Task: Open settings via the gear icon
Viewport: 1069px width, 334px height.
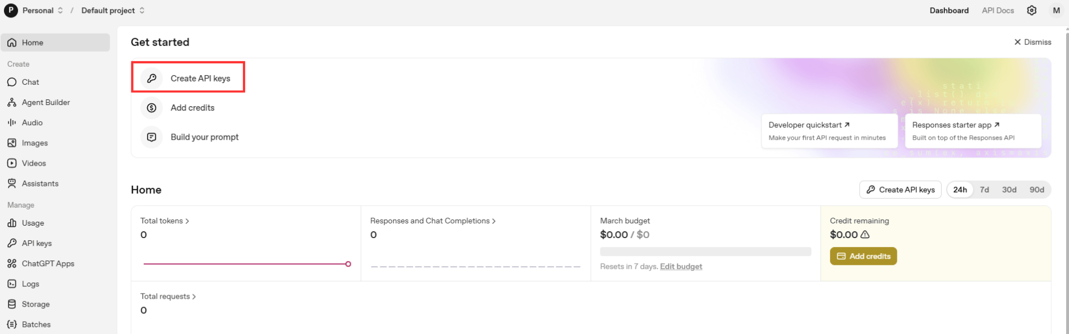Action: [x=1031, y=11]
